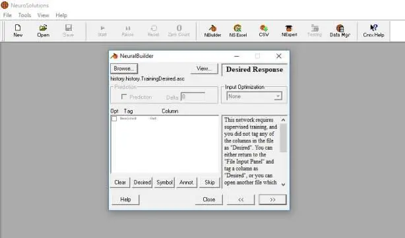The width and height of the screenshot is (405, 238).
Task: Click the Delta input field
Action: pos(193,97)
